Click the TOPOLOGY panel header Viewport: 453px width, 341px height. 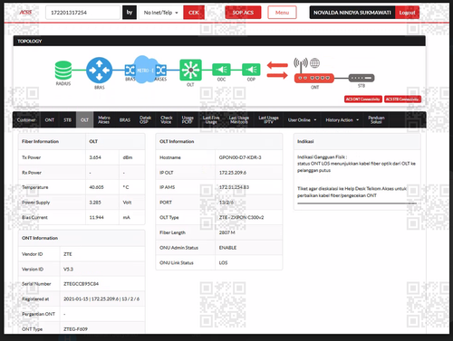219,41
